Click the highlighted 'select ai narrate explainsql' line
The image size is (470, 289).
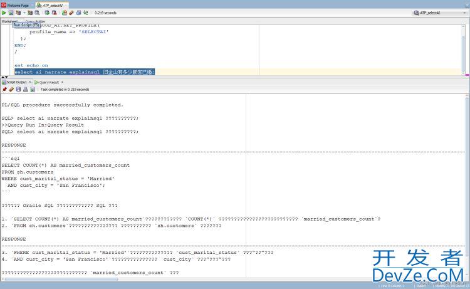pos(85,72)
